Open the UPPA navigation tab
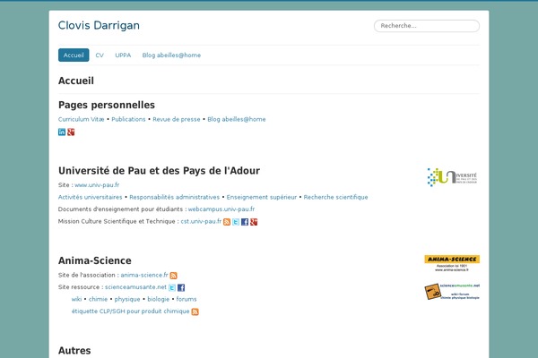This screenshot has height=358, width=538. pos(123,55)
